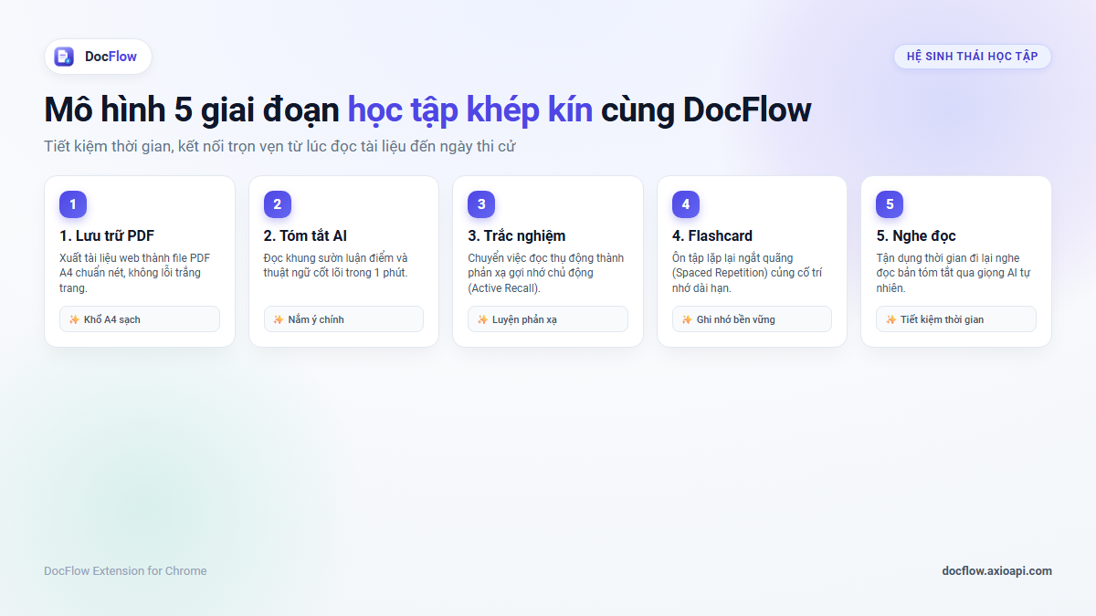Click the 2. Tóm tắt AI heading
Viewport: 1096px width, 616px height.
tap(305, 236)
